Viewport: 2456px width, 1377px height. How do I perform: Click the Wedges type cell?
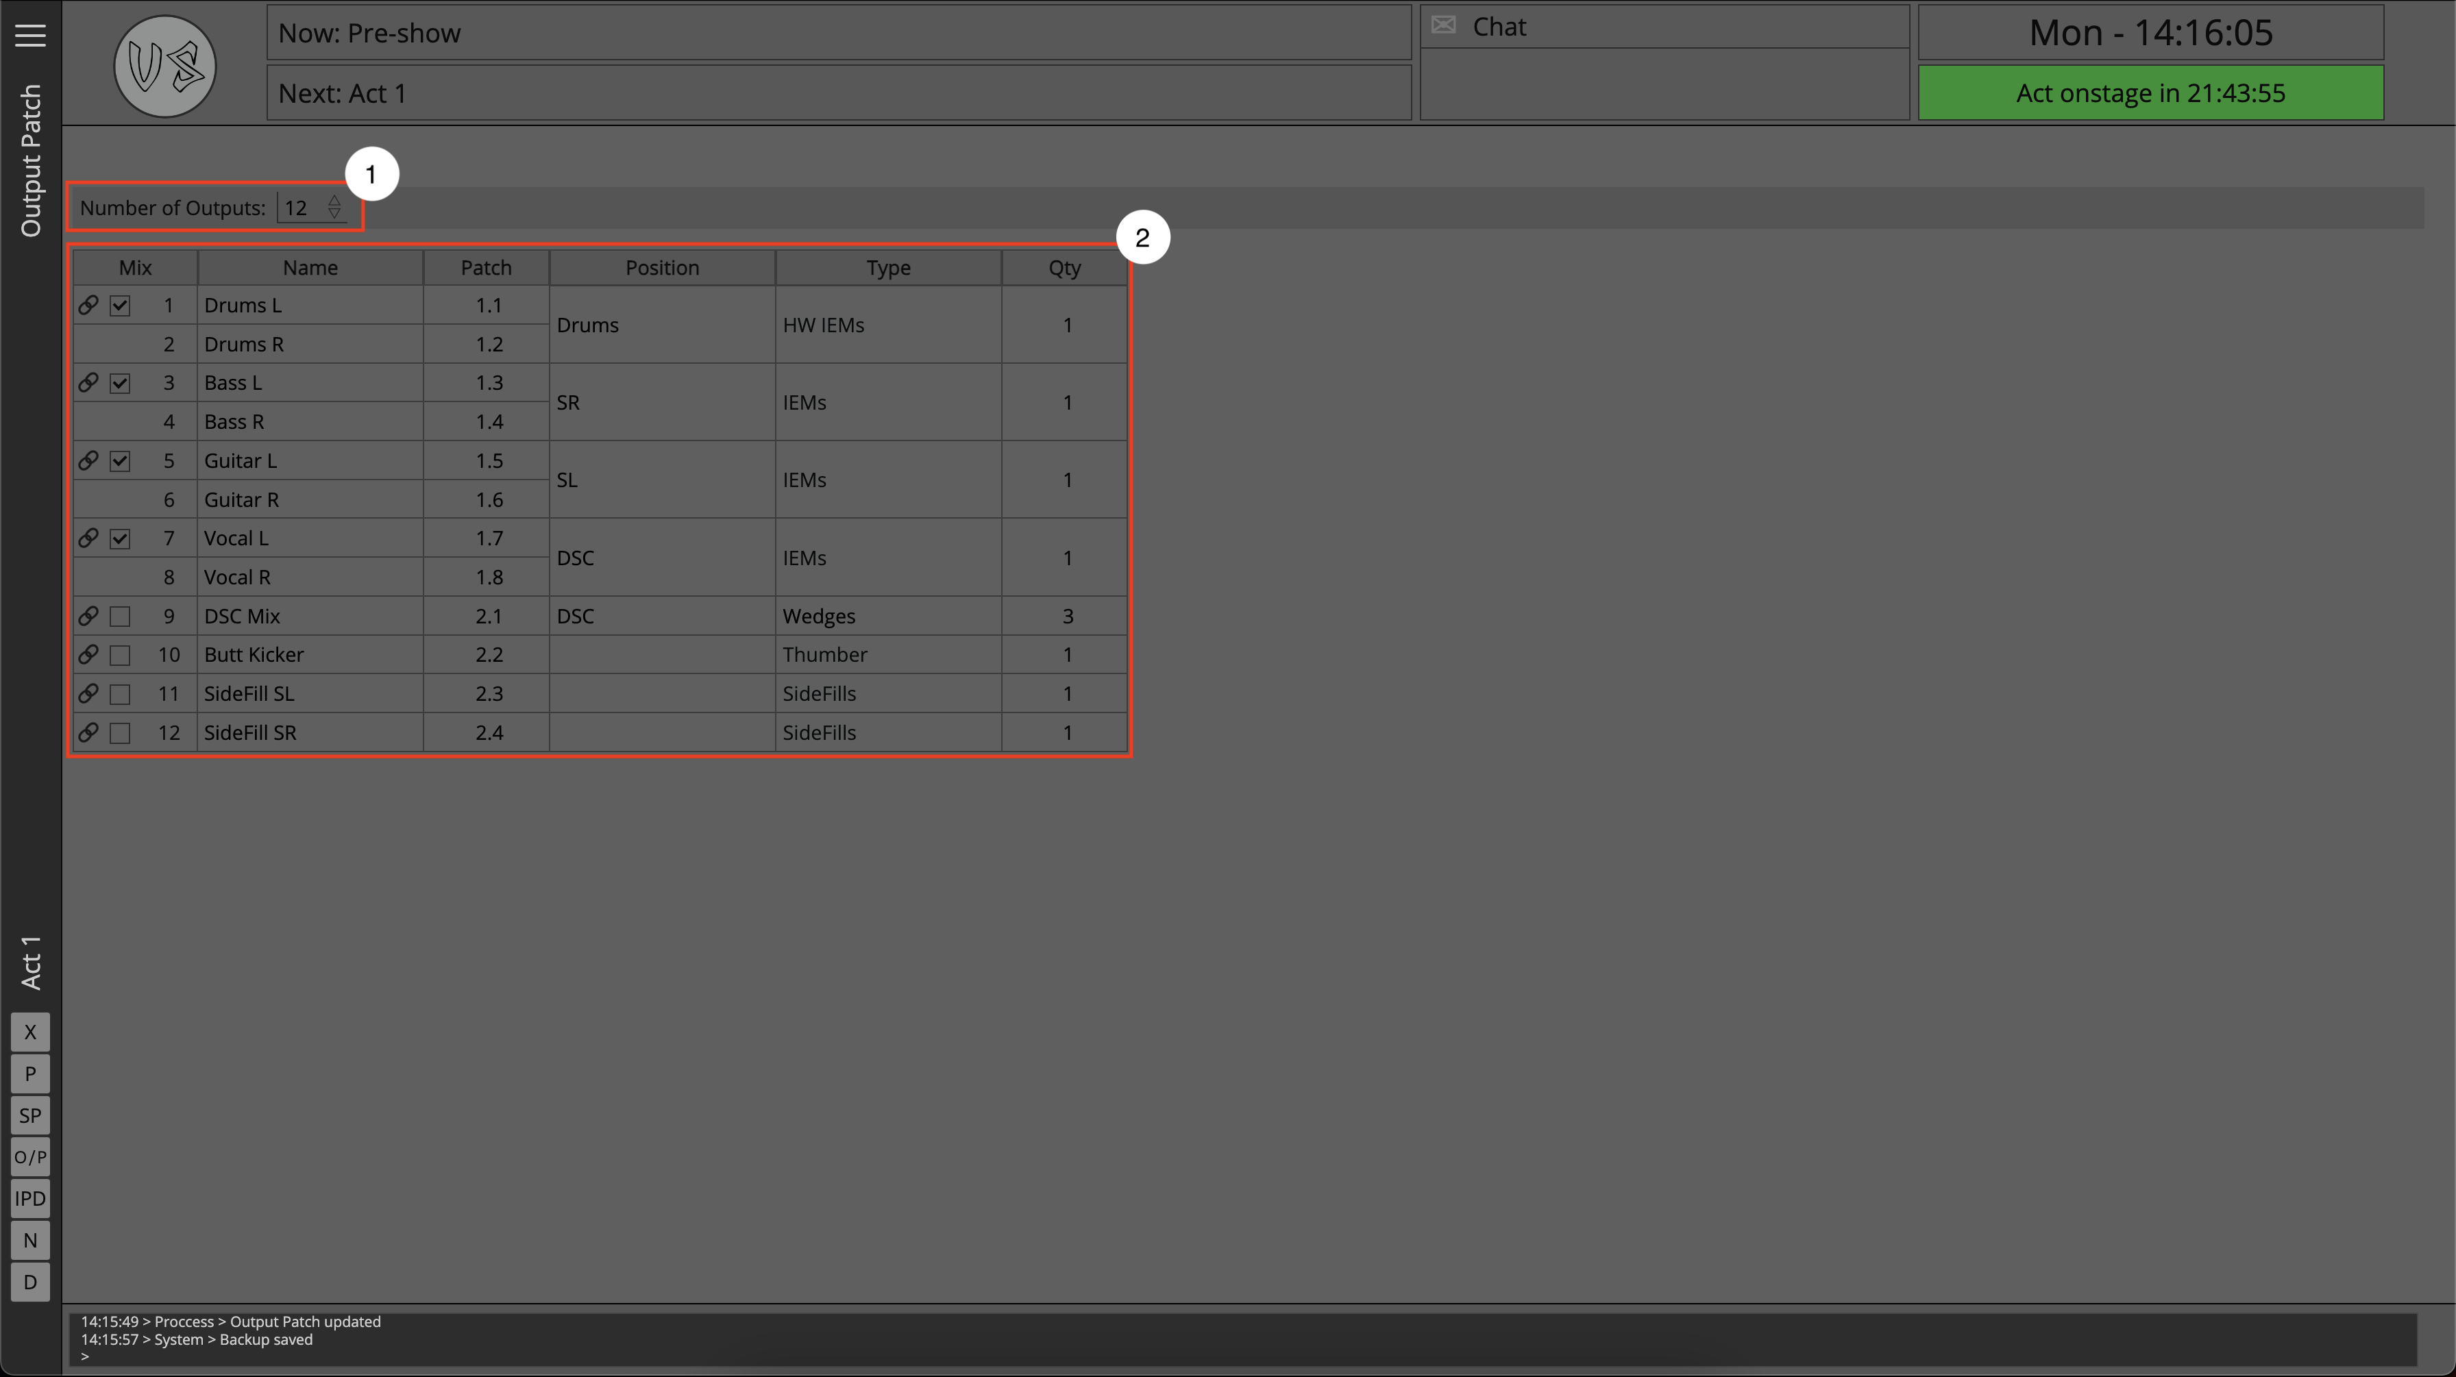click(x=889, y=616)
